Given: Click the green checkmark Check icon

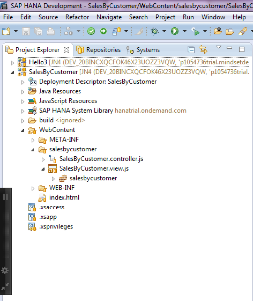Looking at the screenshot, I should (x=91, y=31).
